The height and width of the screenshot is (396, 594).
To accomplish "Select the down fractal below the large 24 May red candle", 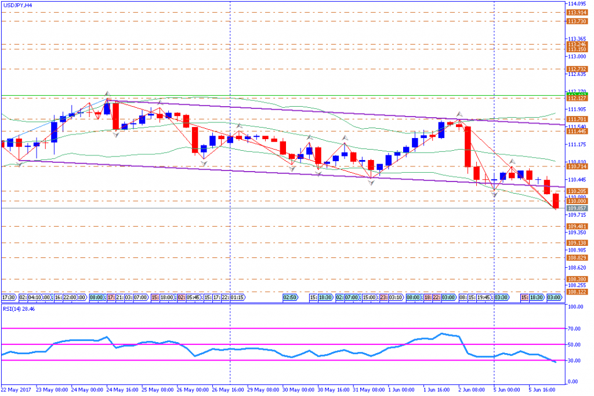I will tap(115, 135).
